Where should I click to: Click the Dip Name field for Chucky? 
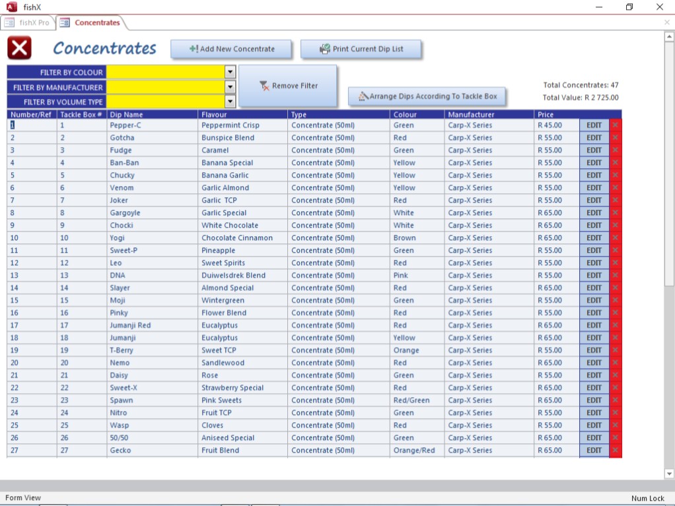coord(152,175)
